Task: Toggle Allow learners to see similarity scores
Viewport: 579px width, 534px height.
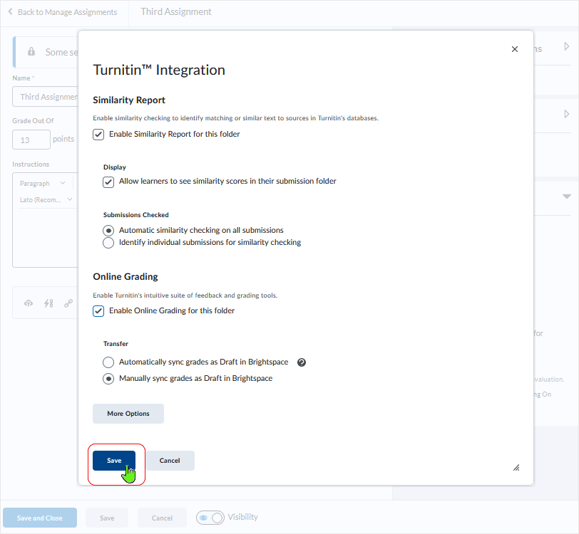Action: click(x=108, y=182)
